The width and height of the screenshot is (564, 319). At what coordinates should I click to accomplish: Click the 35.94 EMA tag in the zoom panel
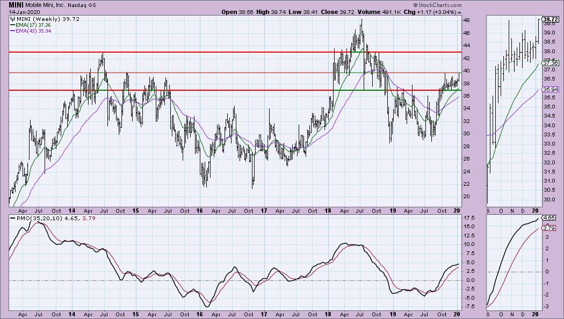click(x=551, y=90)
